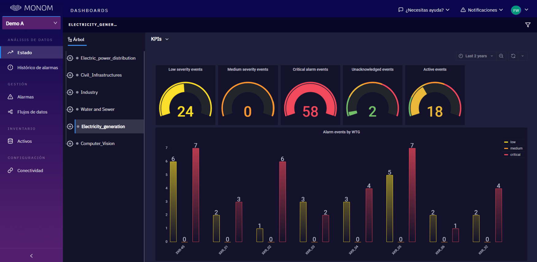Toggle the critical series in chart legend
Screen dimensions: 537x262
[x=512, y=155]
